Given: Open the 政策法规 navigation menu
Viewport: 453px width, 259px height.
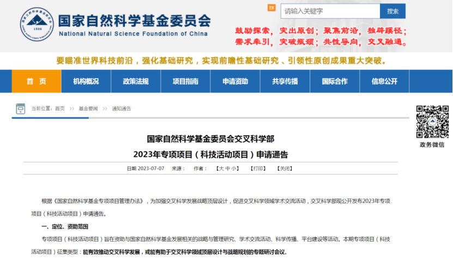Looking at the screenshot, I should point(136,81).
